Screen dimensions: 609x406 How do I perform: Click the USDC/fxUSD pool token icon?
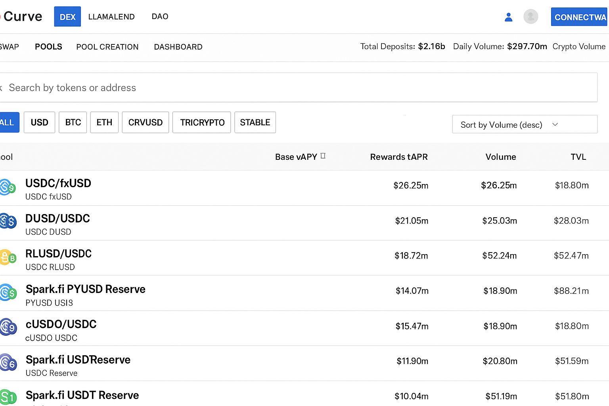coord(8,187)
